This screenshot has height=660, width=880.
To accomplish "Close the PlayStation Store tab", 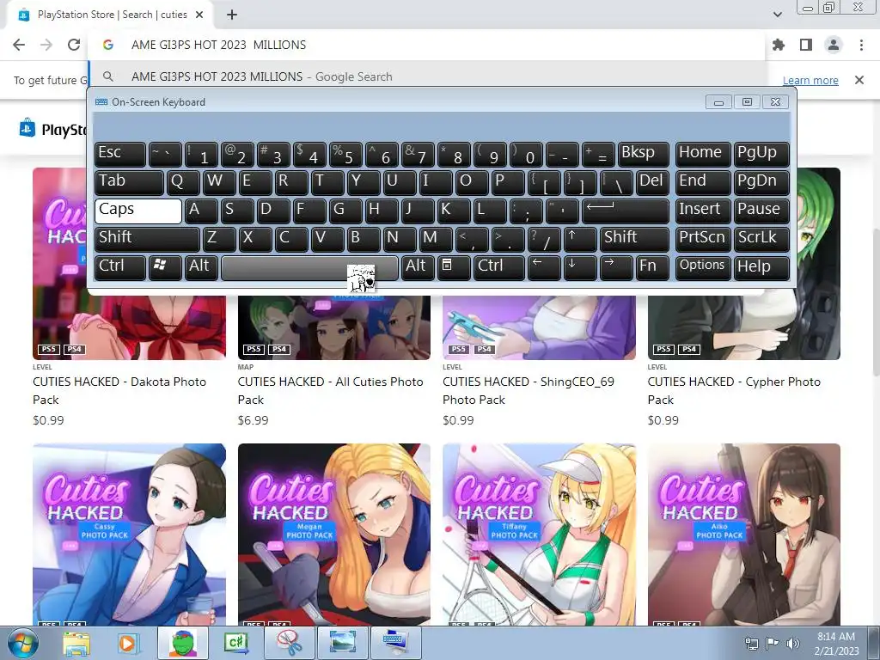I will [x=199, y=15].
